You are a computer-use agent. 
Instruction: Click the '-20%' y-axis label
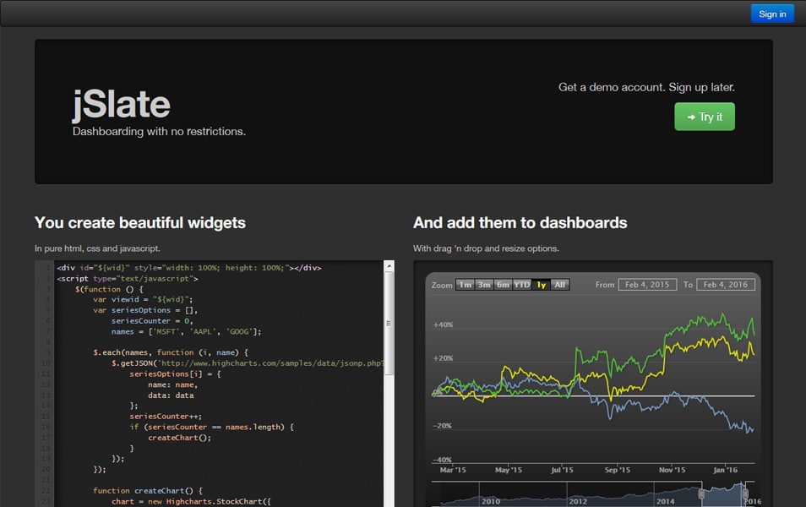click(x=442, y=426)
